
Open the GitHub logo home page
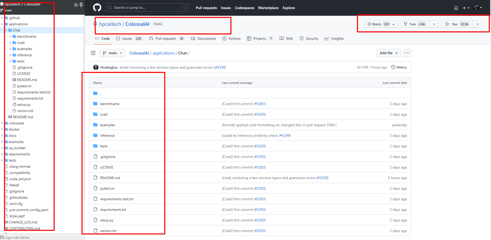[97, 8]
